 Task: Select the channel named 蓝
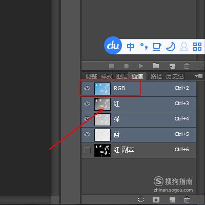click(x=116, y=134)
